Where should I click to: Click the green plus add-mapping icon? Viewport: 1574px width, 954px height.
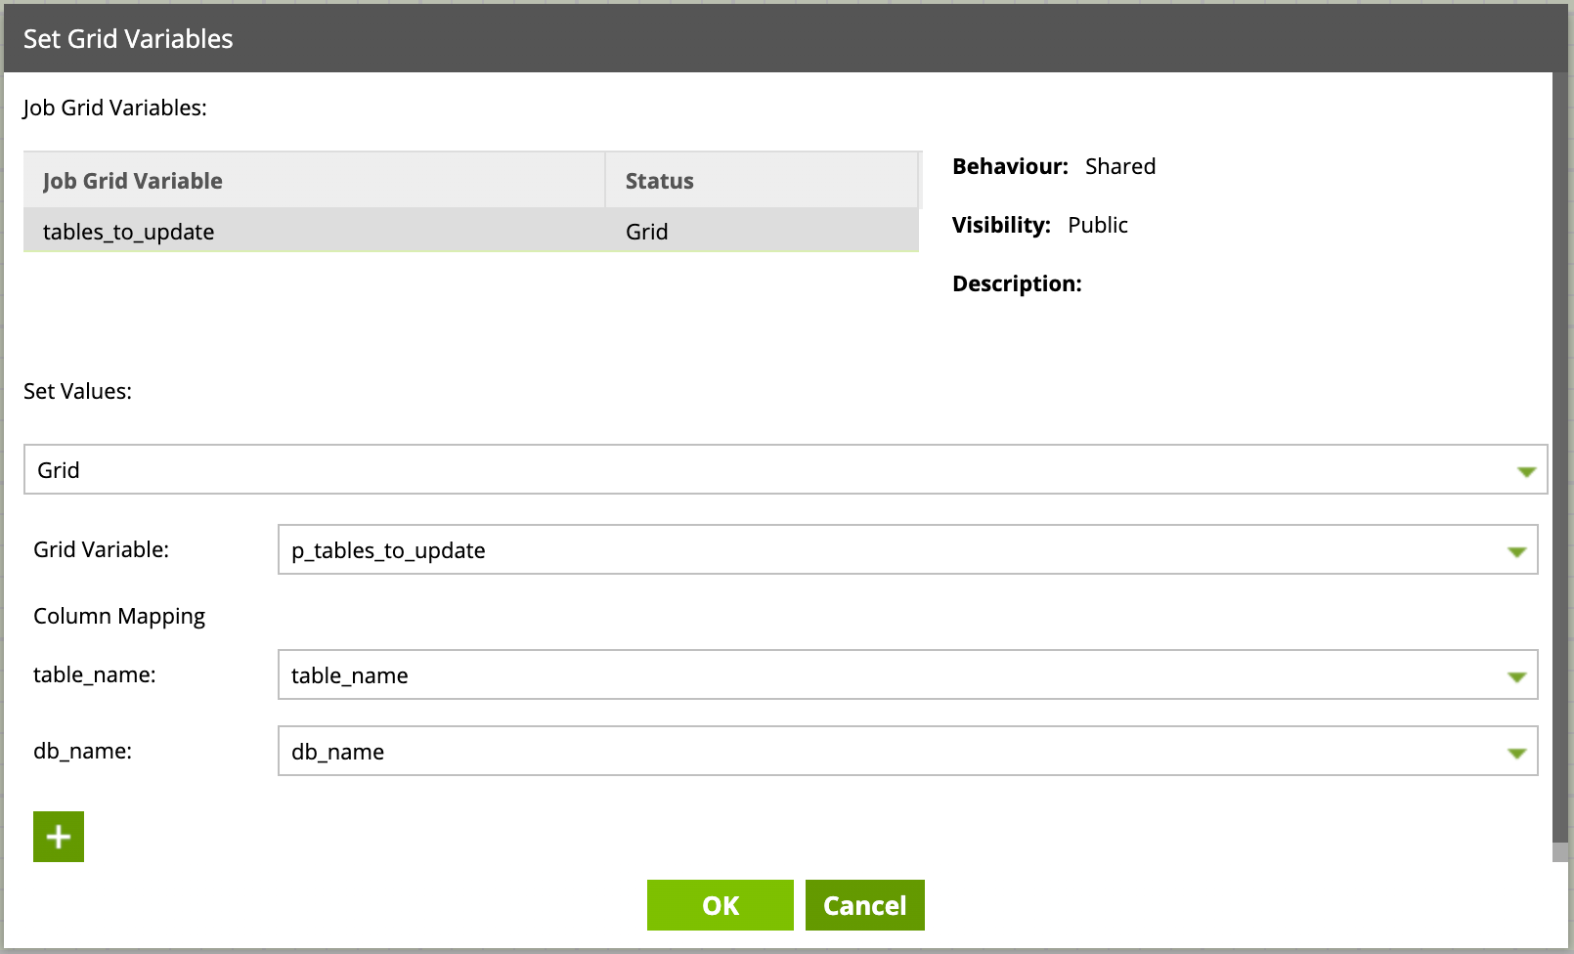(59, 837)
